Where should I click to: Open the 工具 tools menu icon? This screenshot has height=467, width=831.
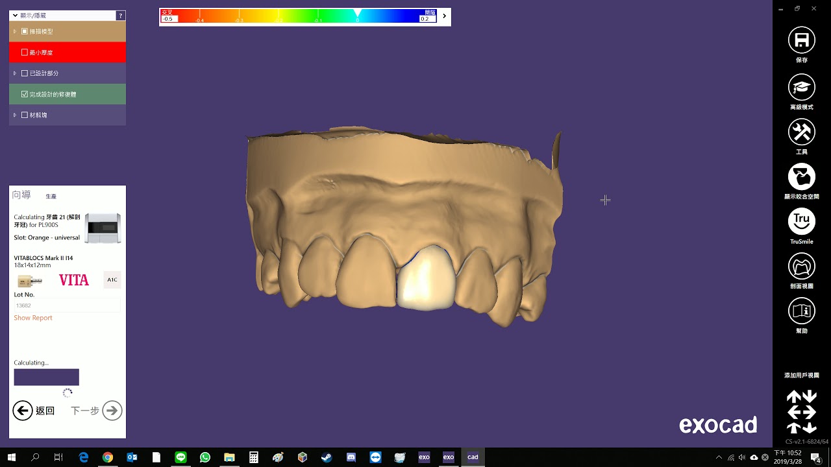pos(802,132)
